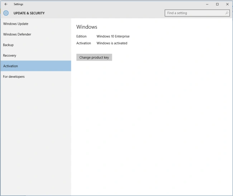This screenshot has height=196, width=233.
Task: Click Change product key button
Action: coord(94,57)
